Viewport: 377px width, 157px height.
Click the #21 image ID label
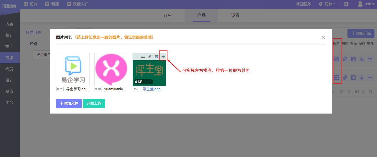click(x=60, y=89)
